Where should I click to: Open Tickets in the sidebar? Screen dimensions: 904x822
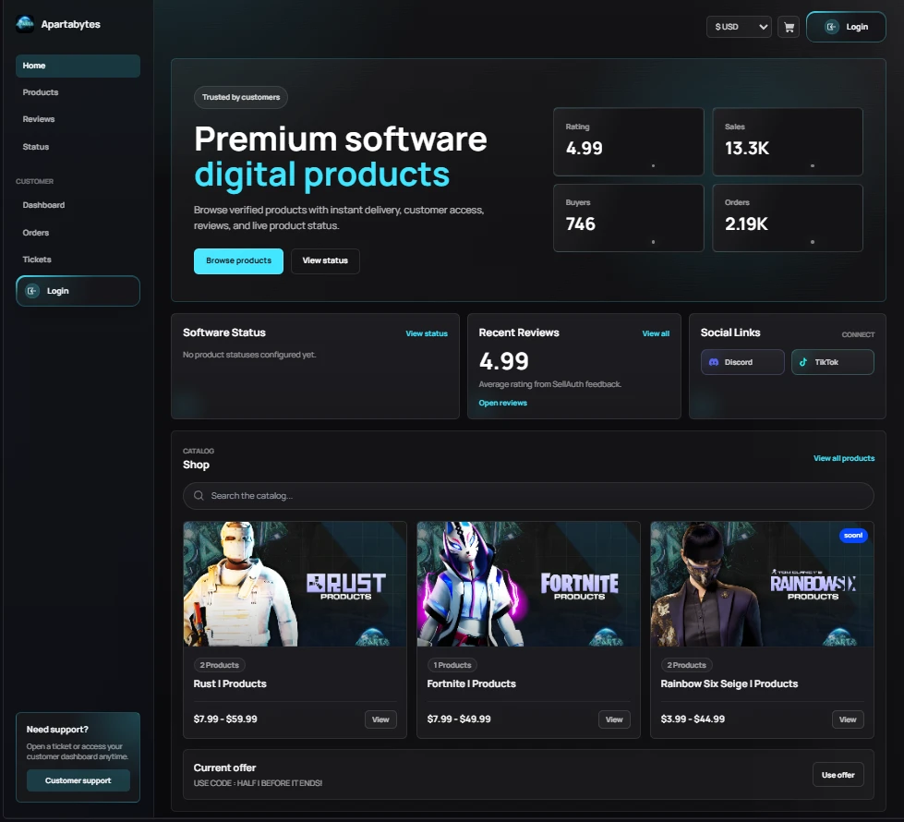78,260
